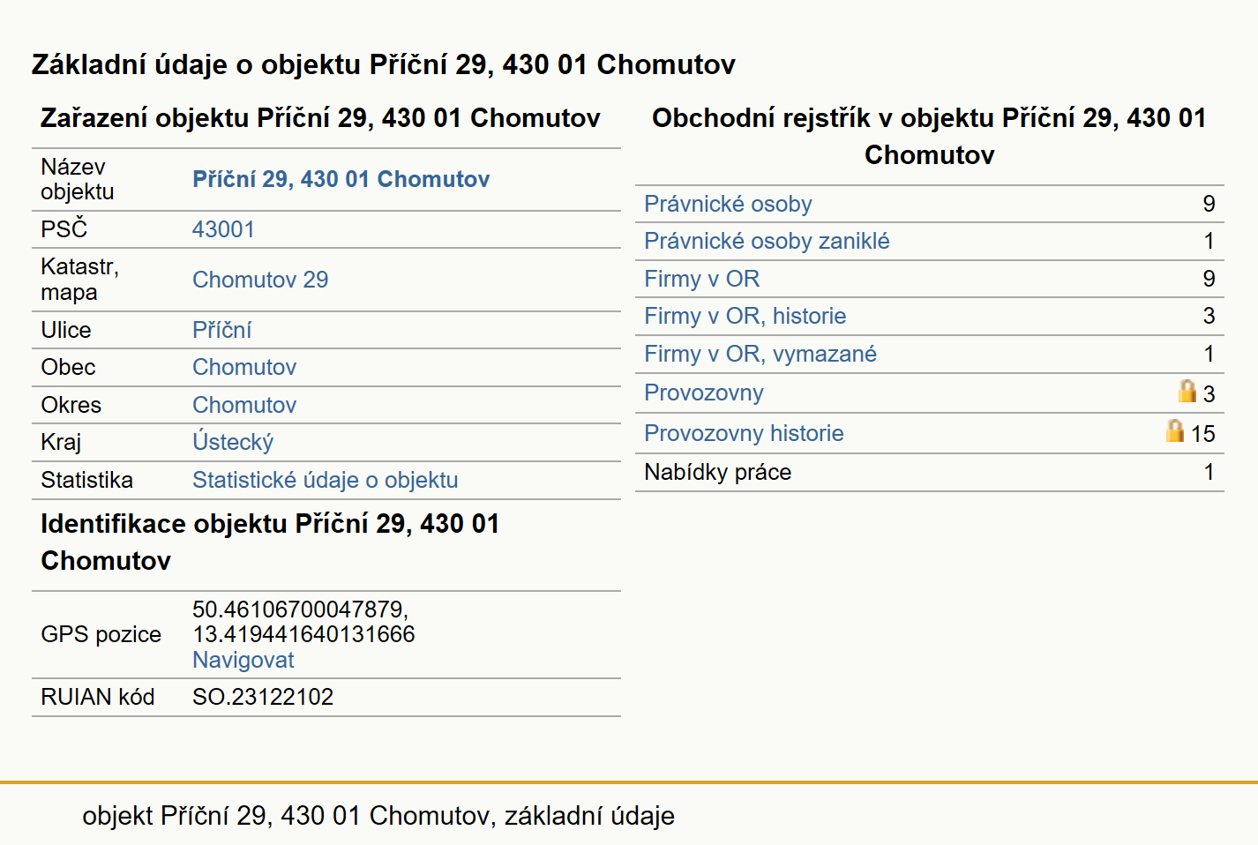Screen dimensions: 1258x845
Task: Open the Provozovny link
Action: pos(704,393)
